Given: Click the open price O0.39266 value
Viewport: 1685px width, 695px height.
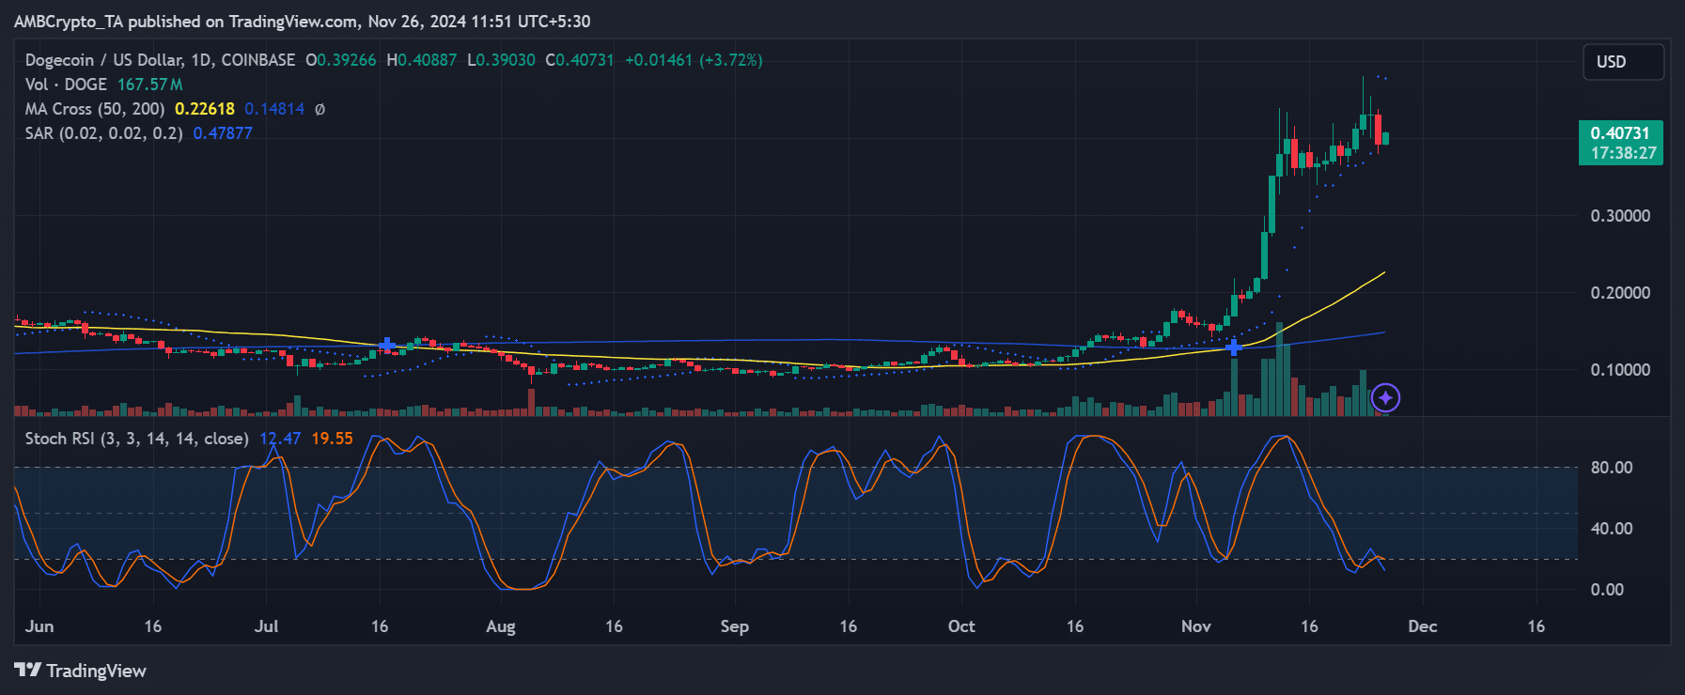Looking at the screenshot, I should tap(341, 60).
